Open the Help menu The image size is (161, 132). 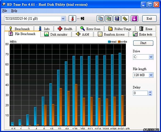[x=14, y=11]
